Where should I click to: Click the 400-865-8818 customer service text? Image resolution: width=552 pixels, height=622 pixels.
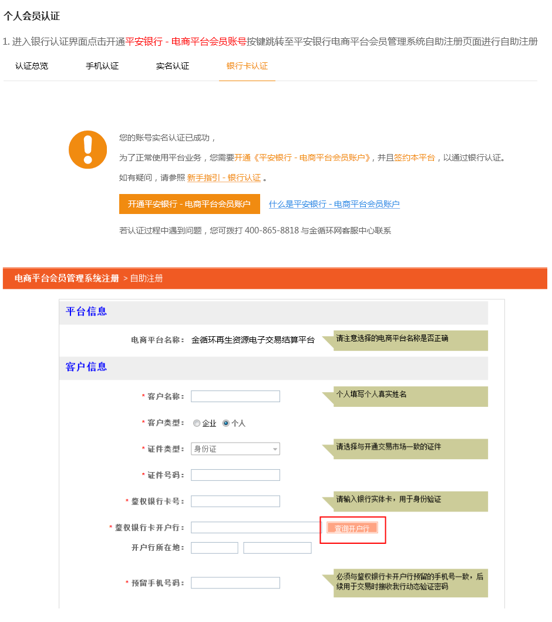coord(272,231)
